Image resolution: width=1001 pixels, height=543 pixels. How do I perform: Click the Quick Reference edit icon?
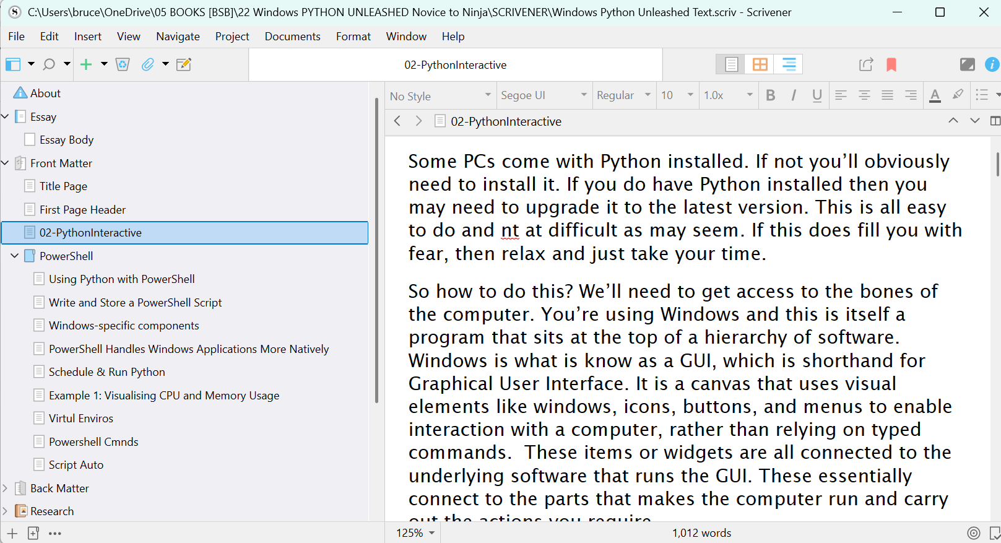(x=184, y=64)
